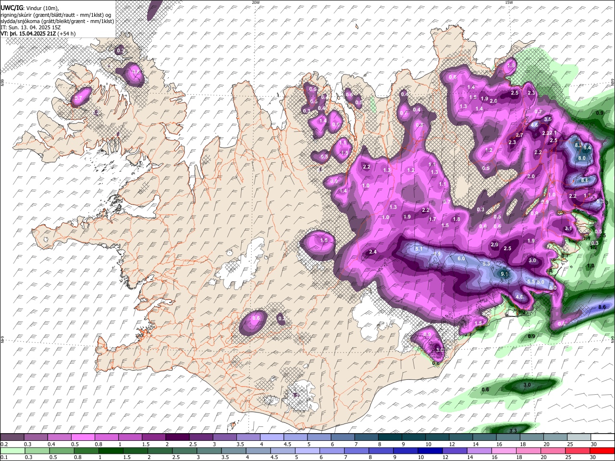Viewport: 615px width, 461px height.
Task: Select the 9–10 dark teal swatch, upper row
Action: pyautogui.click(x=414, y=437)
